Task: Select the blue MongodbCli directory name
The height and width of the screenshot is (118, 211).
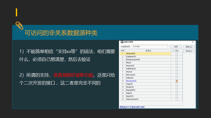Action: click(x=131, y=81)
